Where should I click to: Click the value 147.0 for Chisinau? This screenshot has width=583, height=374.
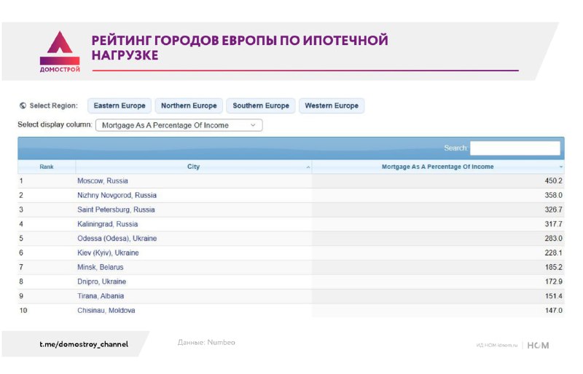553,311
